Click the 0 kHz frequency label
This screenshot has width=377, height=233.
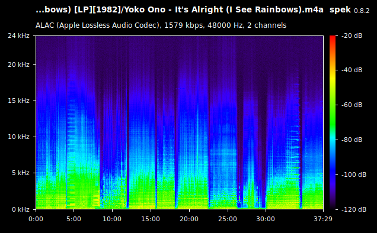(x=21, y=209)
